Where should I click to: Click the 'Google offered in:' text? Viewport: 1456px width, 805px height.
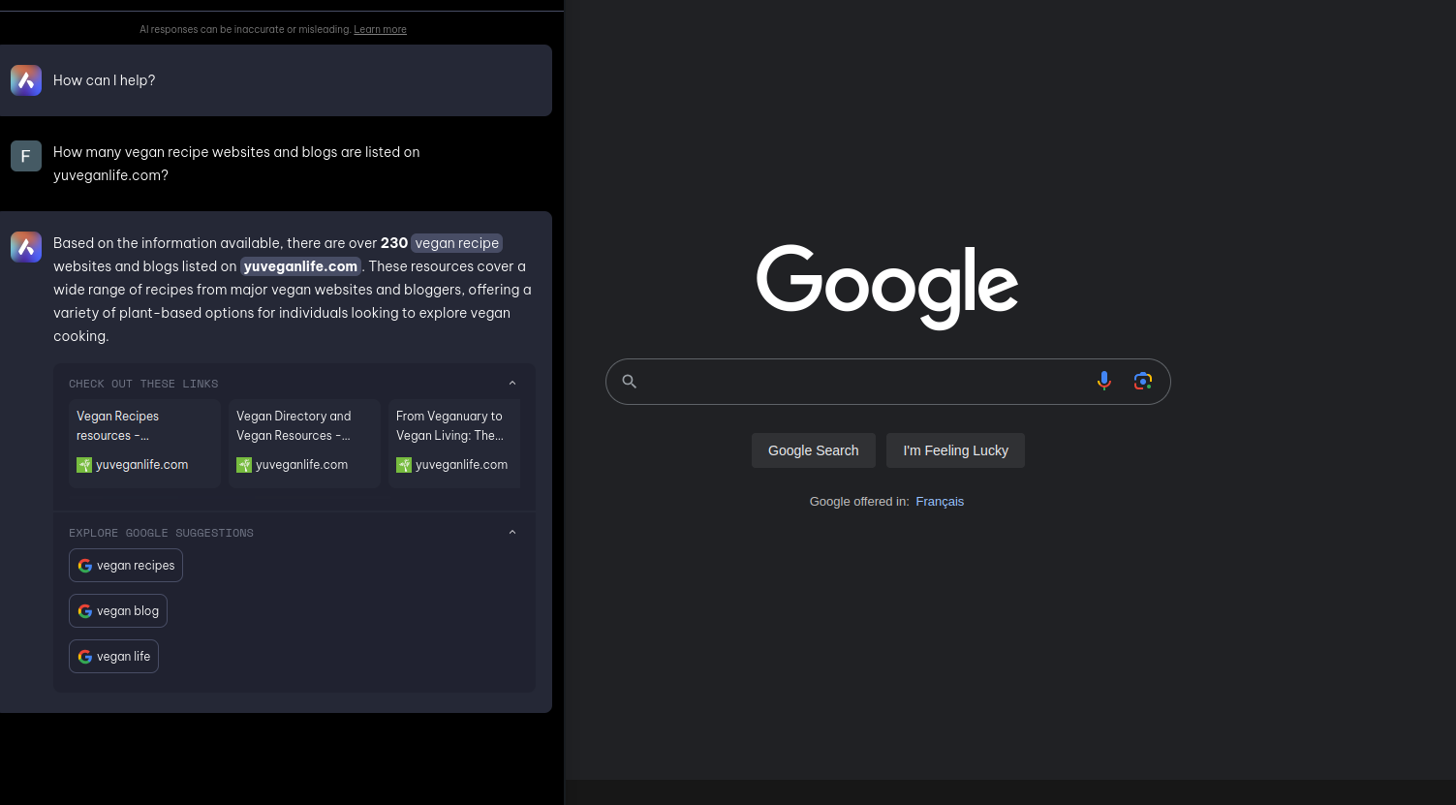tap(859, 502)
